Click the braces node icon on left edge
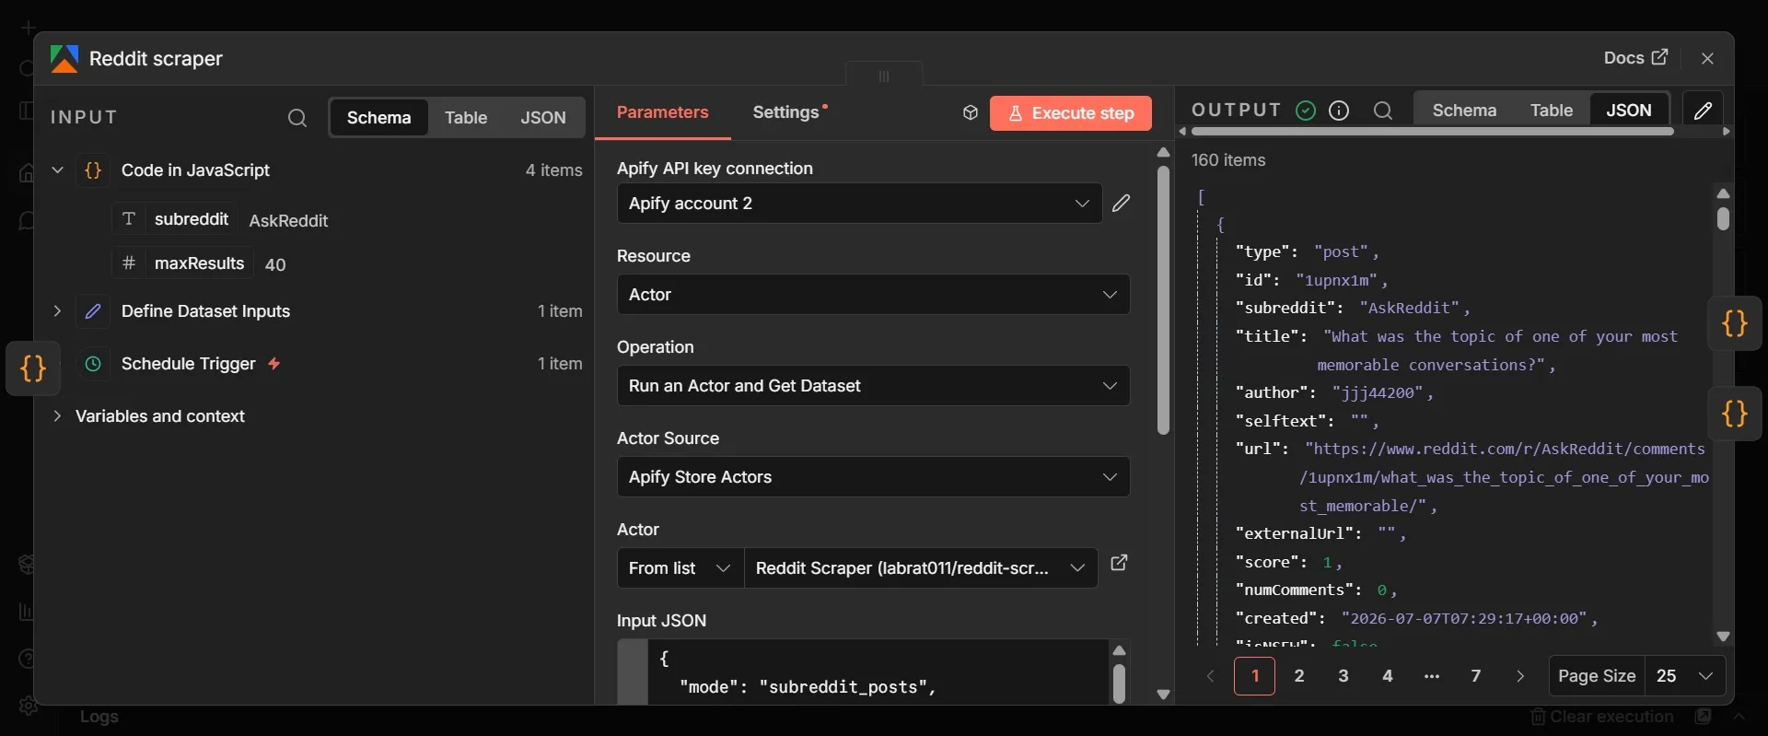This screenshot has height=736, width=1768. [33, 368]
